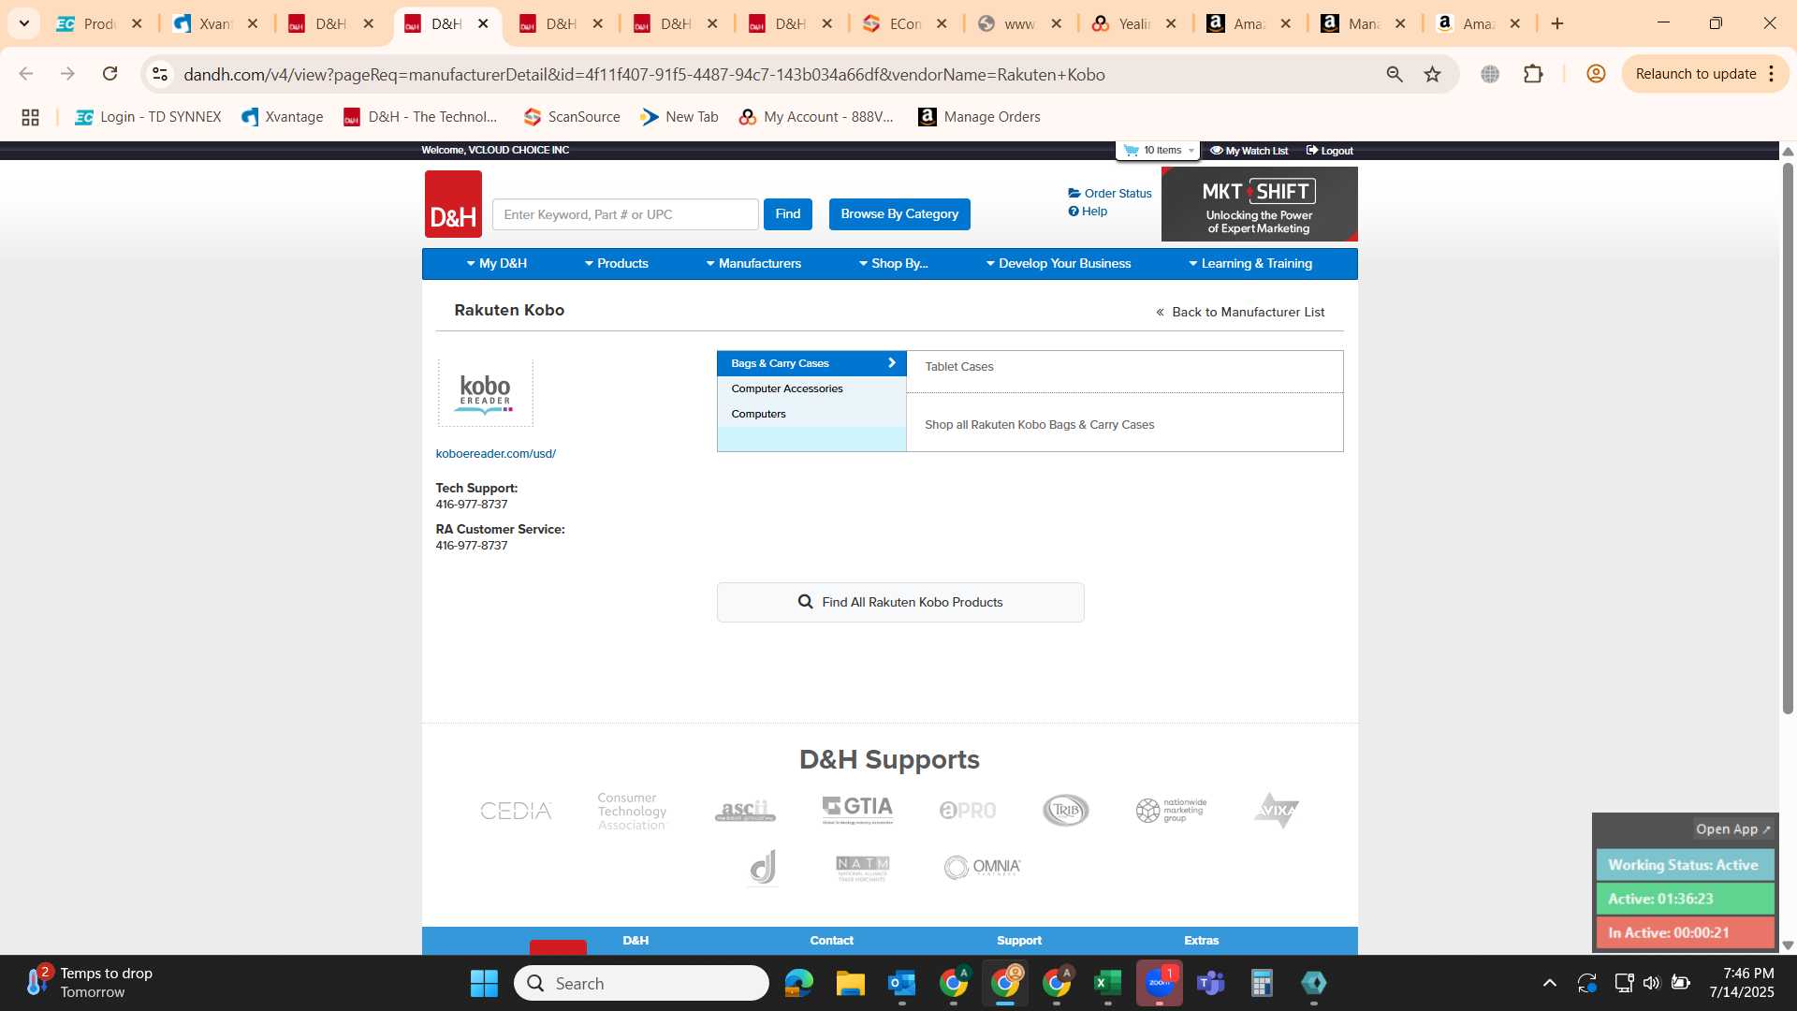The height and width of the screenshot is (1011, 1797).
Task: Click the Logout link
Action: point(1329,151)
